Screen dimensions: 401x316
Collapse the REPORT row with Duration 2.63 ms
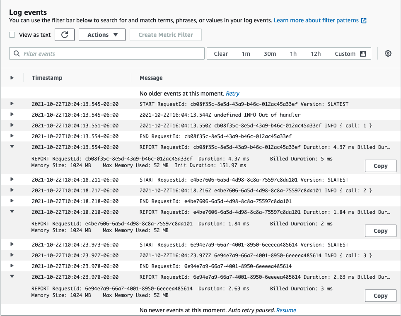click(x=12, y=276)
